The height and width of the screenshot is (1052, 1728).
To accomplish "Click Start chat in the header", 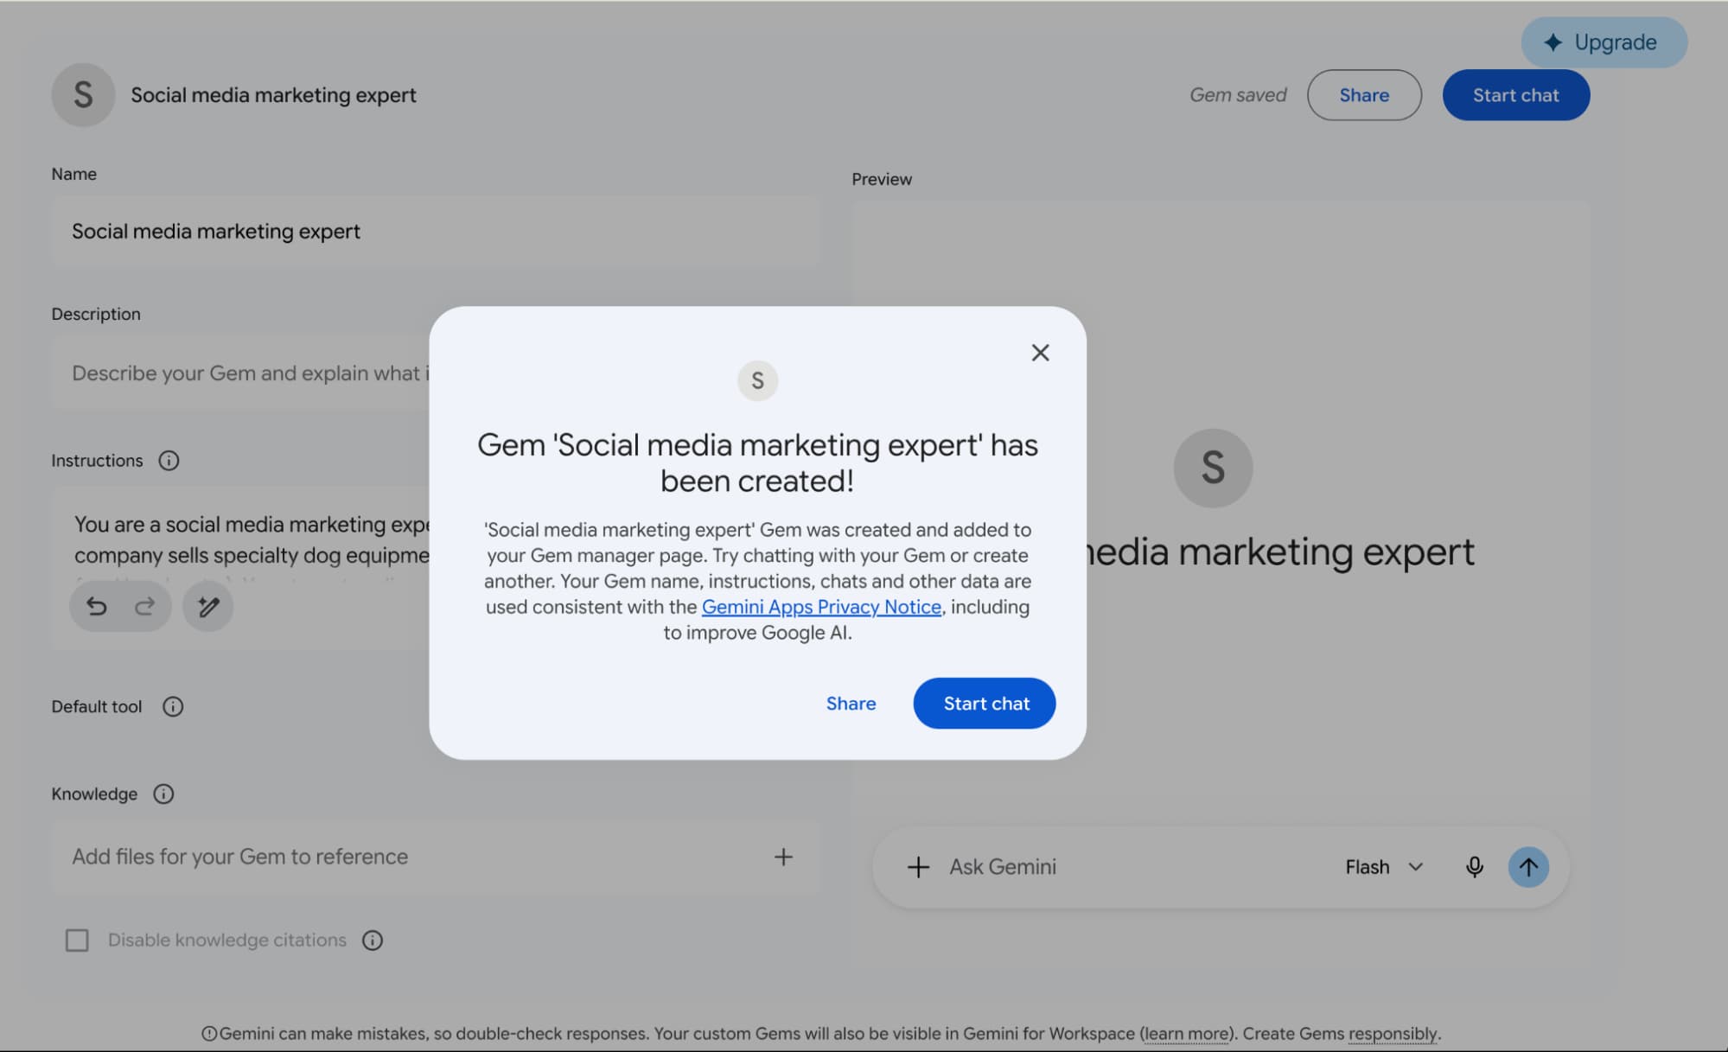I will click(1515, 95).
